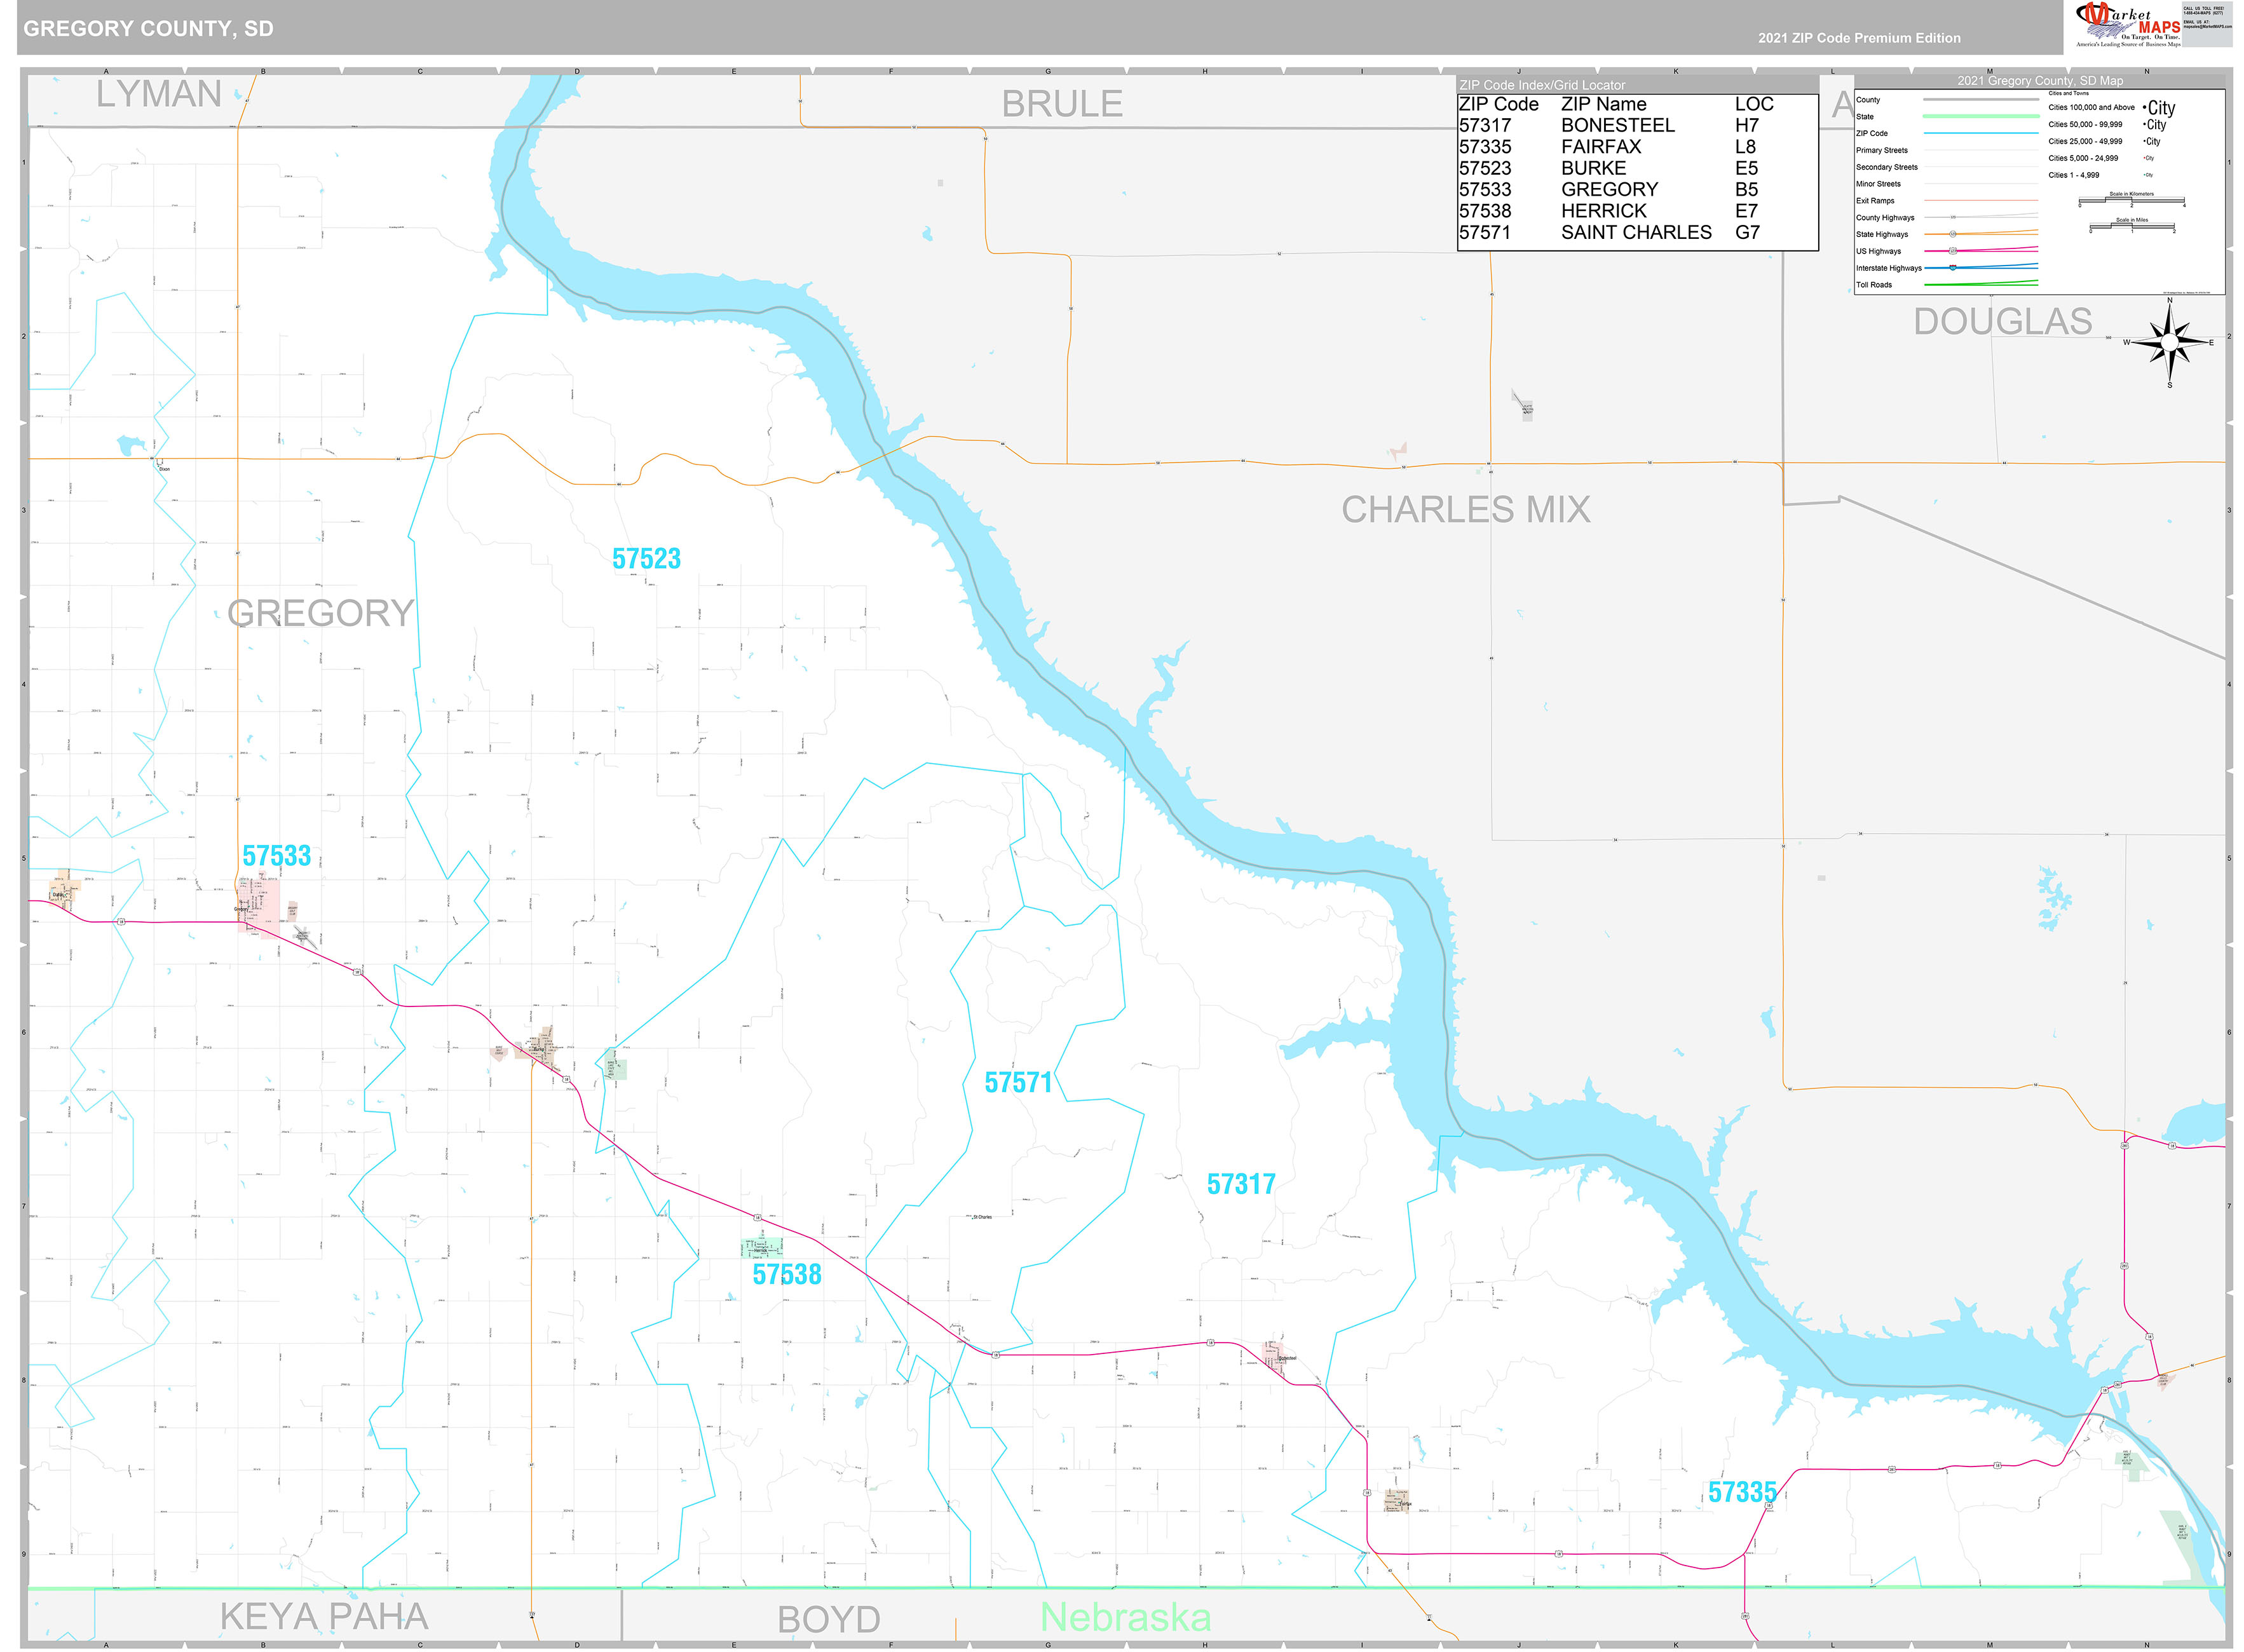Select the State Highways route marker icon
Image resolution: width=2244 pixels, height=1652 pixels.
[x=1953, y=234]
